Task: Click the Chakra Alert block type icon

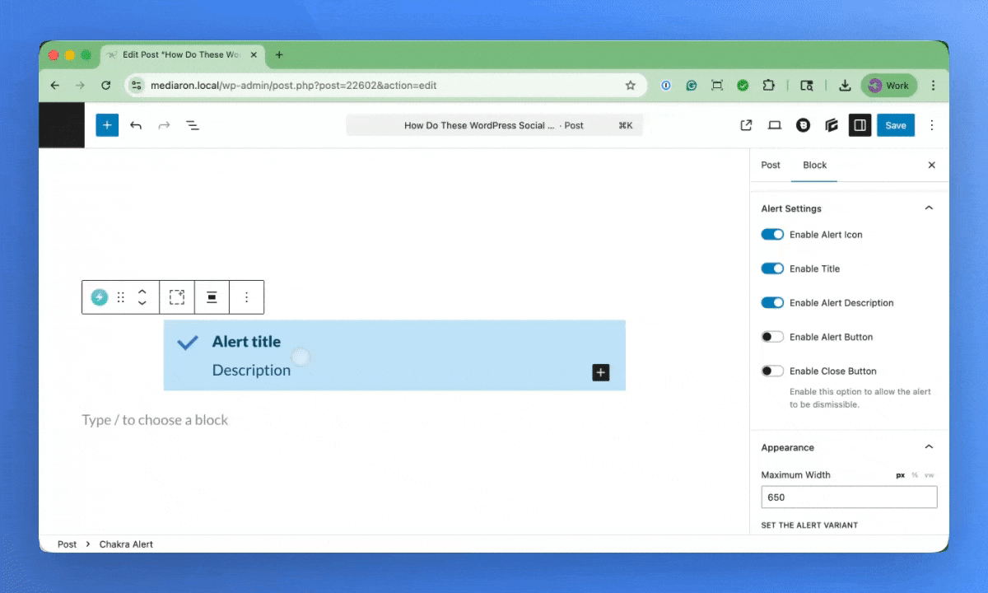Action: 100,297
